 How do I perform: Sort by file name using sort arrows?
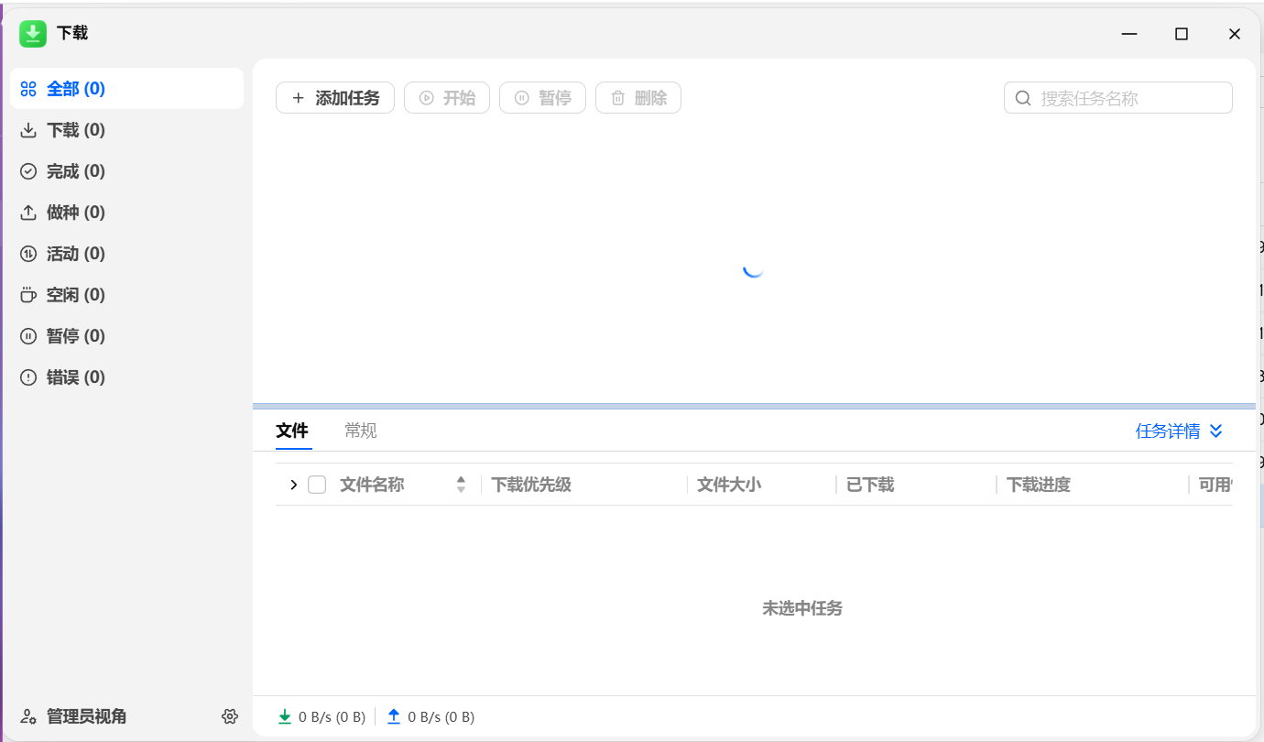pos(461,485)
